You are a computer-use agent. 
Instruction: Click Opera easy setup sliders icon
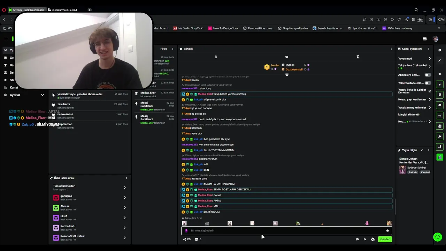click(x=413, y=20)
